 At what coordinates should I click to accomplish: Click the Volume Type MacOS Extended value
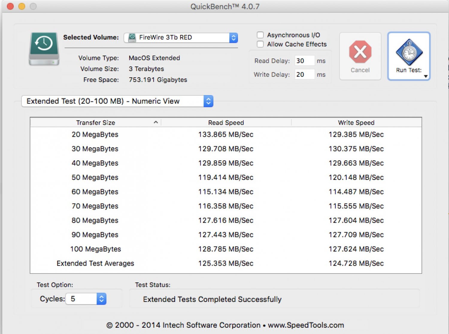pyautogui.click(x=154, y=58)
